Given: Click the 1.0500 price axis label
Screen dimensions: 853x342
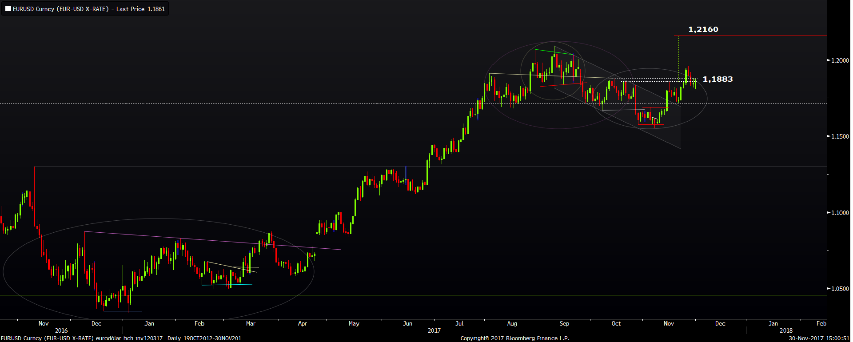Looking at the screenshot, I should [840, 289].
